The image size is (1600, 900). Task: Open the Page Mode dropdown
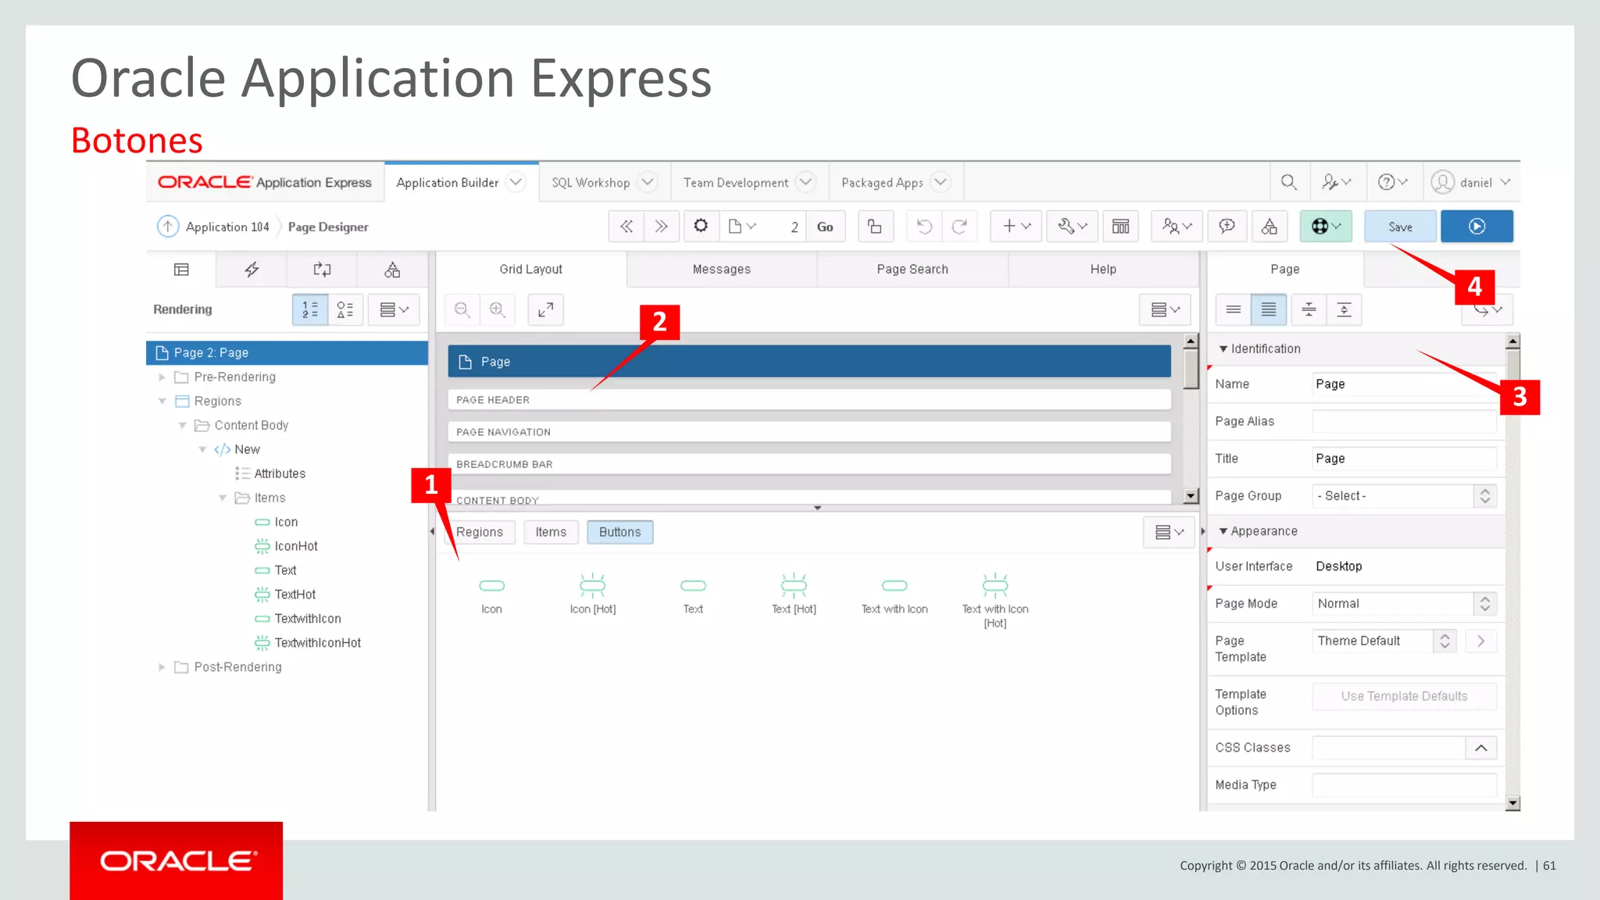1404,603
